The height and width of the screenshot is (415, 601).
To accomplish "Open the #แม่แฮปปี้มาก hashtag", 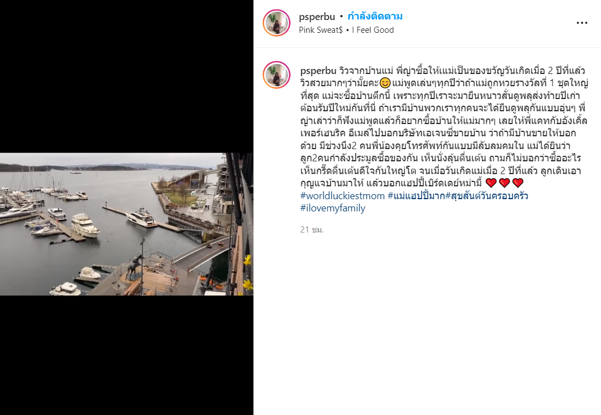I will [416, 196].
